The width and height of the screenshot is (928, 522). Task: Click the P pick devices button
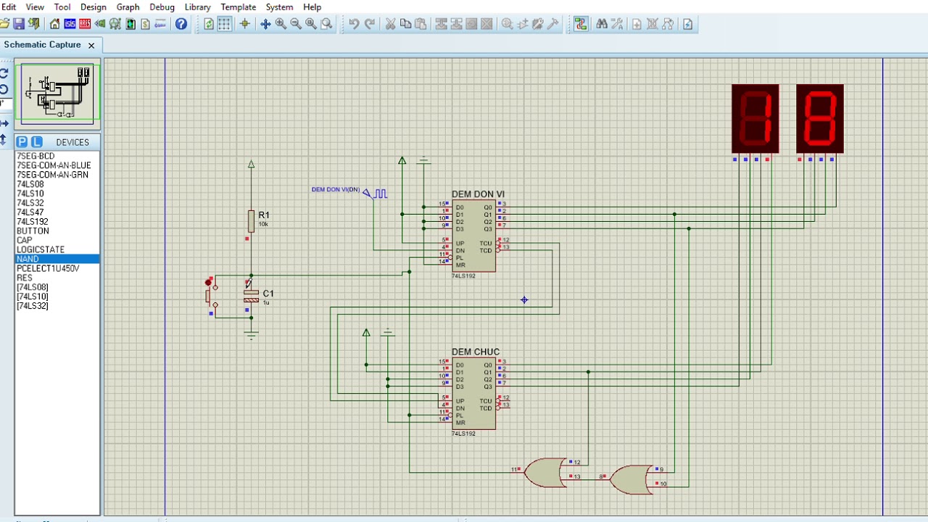(x=22, y=142)
